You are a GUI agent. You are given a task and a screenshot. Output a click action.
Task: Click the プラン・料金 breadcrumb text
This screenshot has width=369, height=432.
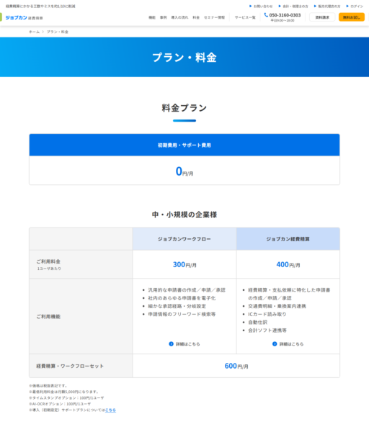(58, 32)
